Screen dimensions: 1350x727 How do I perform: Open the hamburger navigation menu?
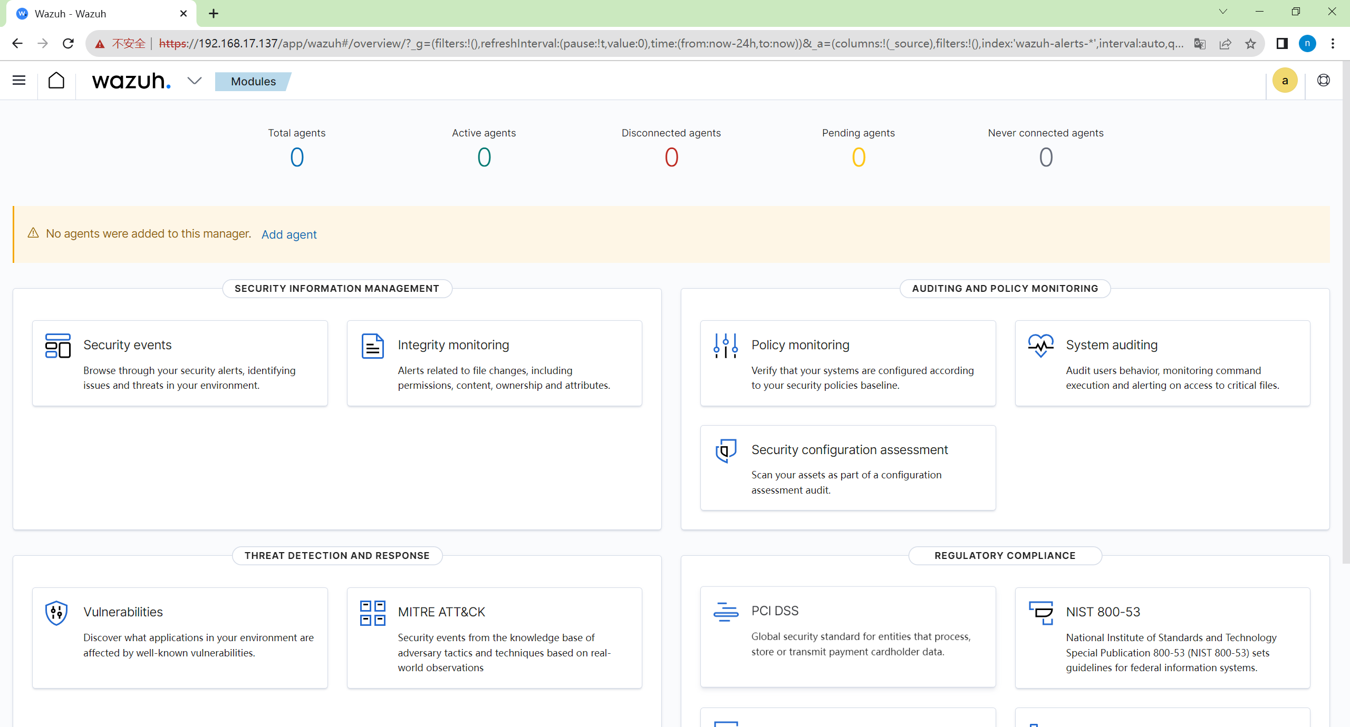pos(19,81)
